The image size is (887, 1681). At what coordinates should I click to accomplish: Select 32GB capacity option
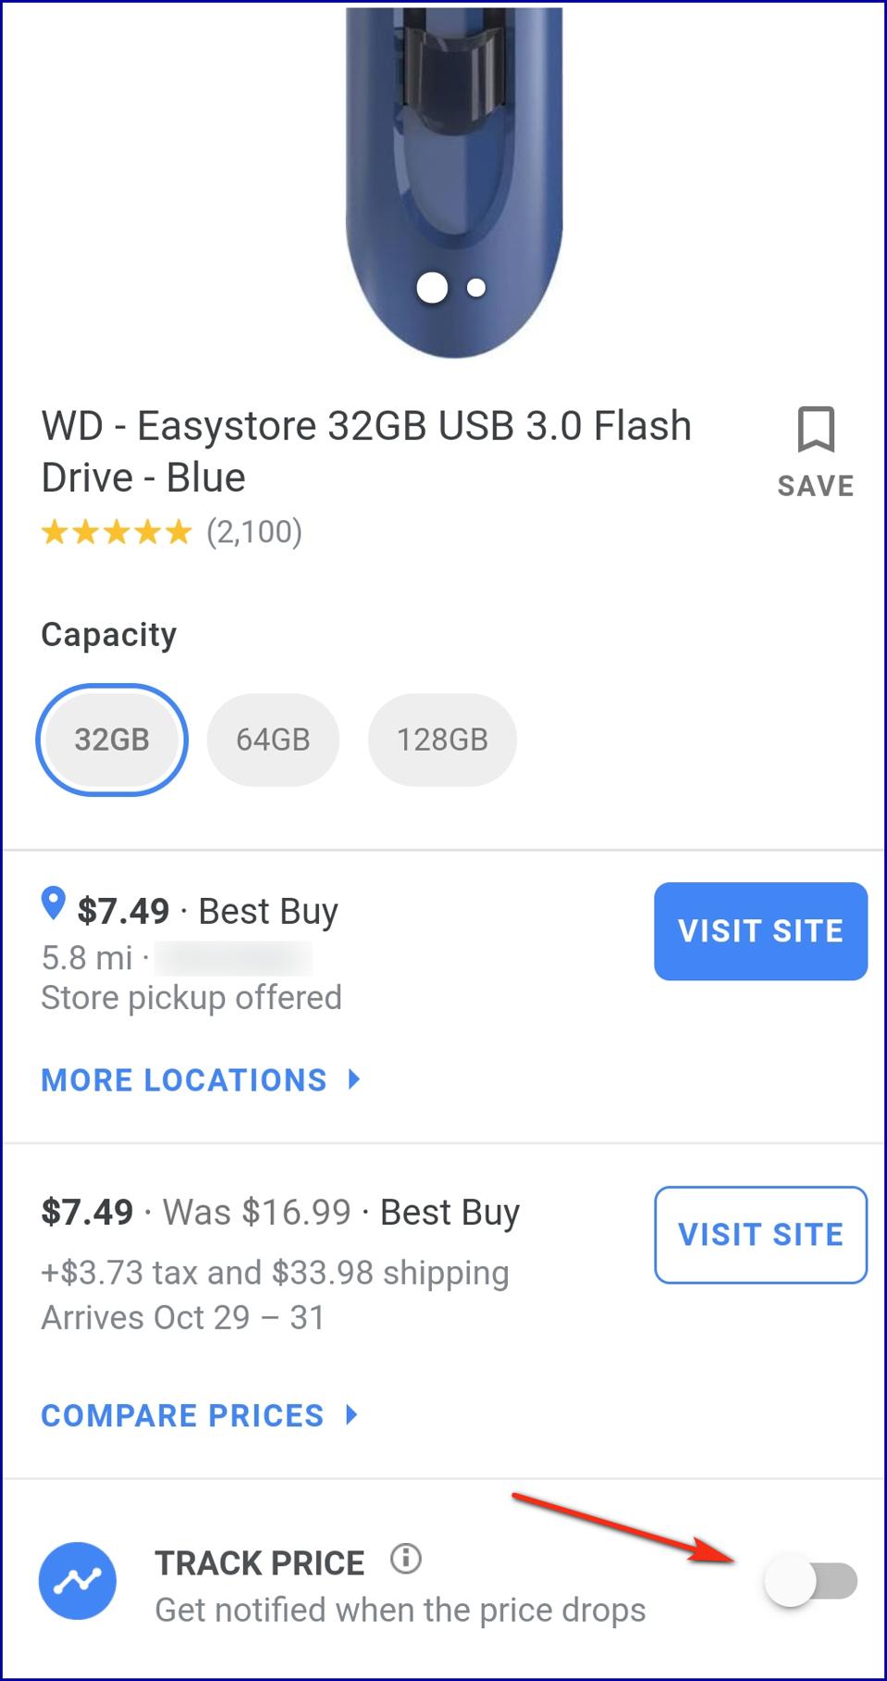(x=112, y=740)
